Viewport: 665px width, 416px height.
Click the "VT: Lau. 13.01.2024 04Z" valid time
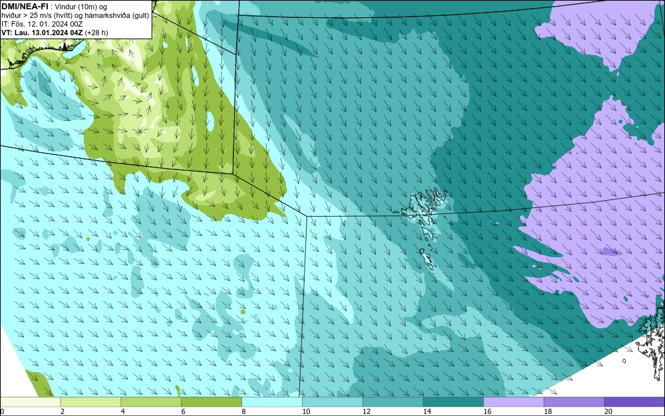[x=42, y=33]
